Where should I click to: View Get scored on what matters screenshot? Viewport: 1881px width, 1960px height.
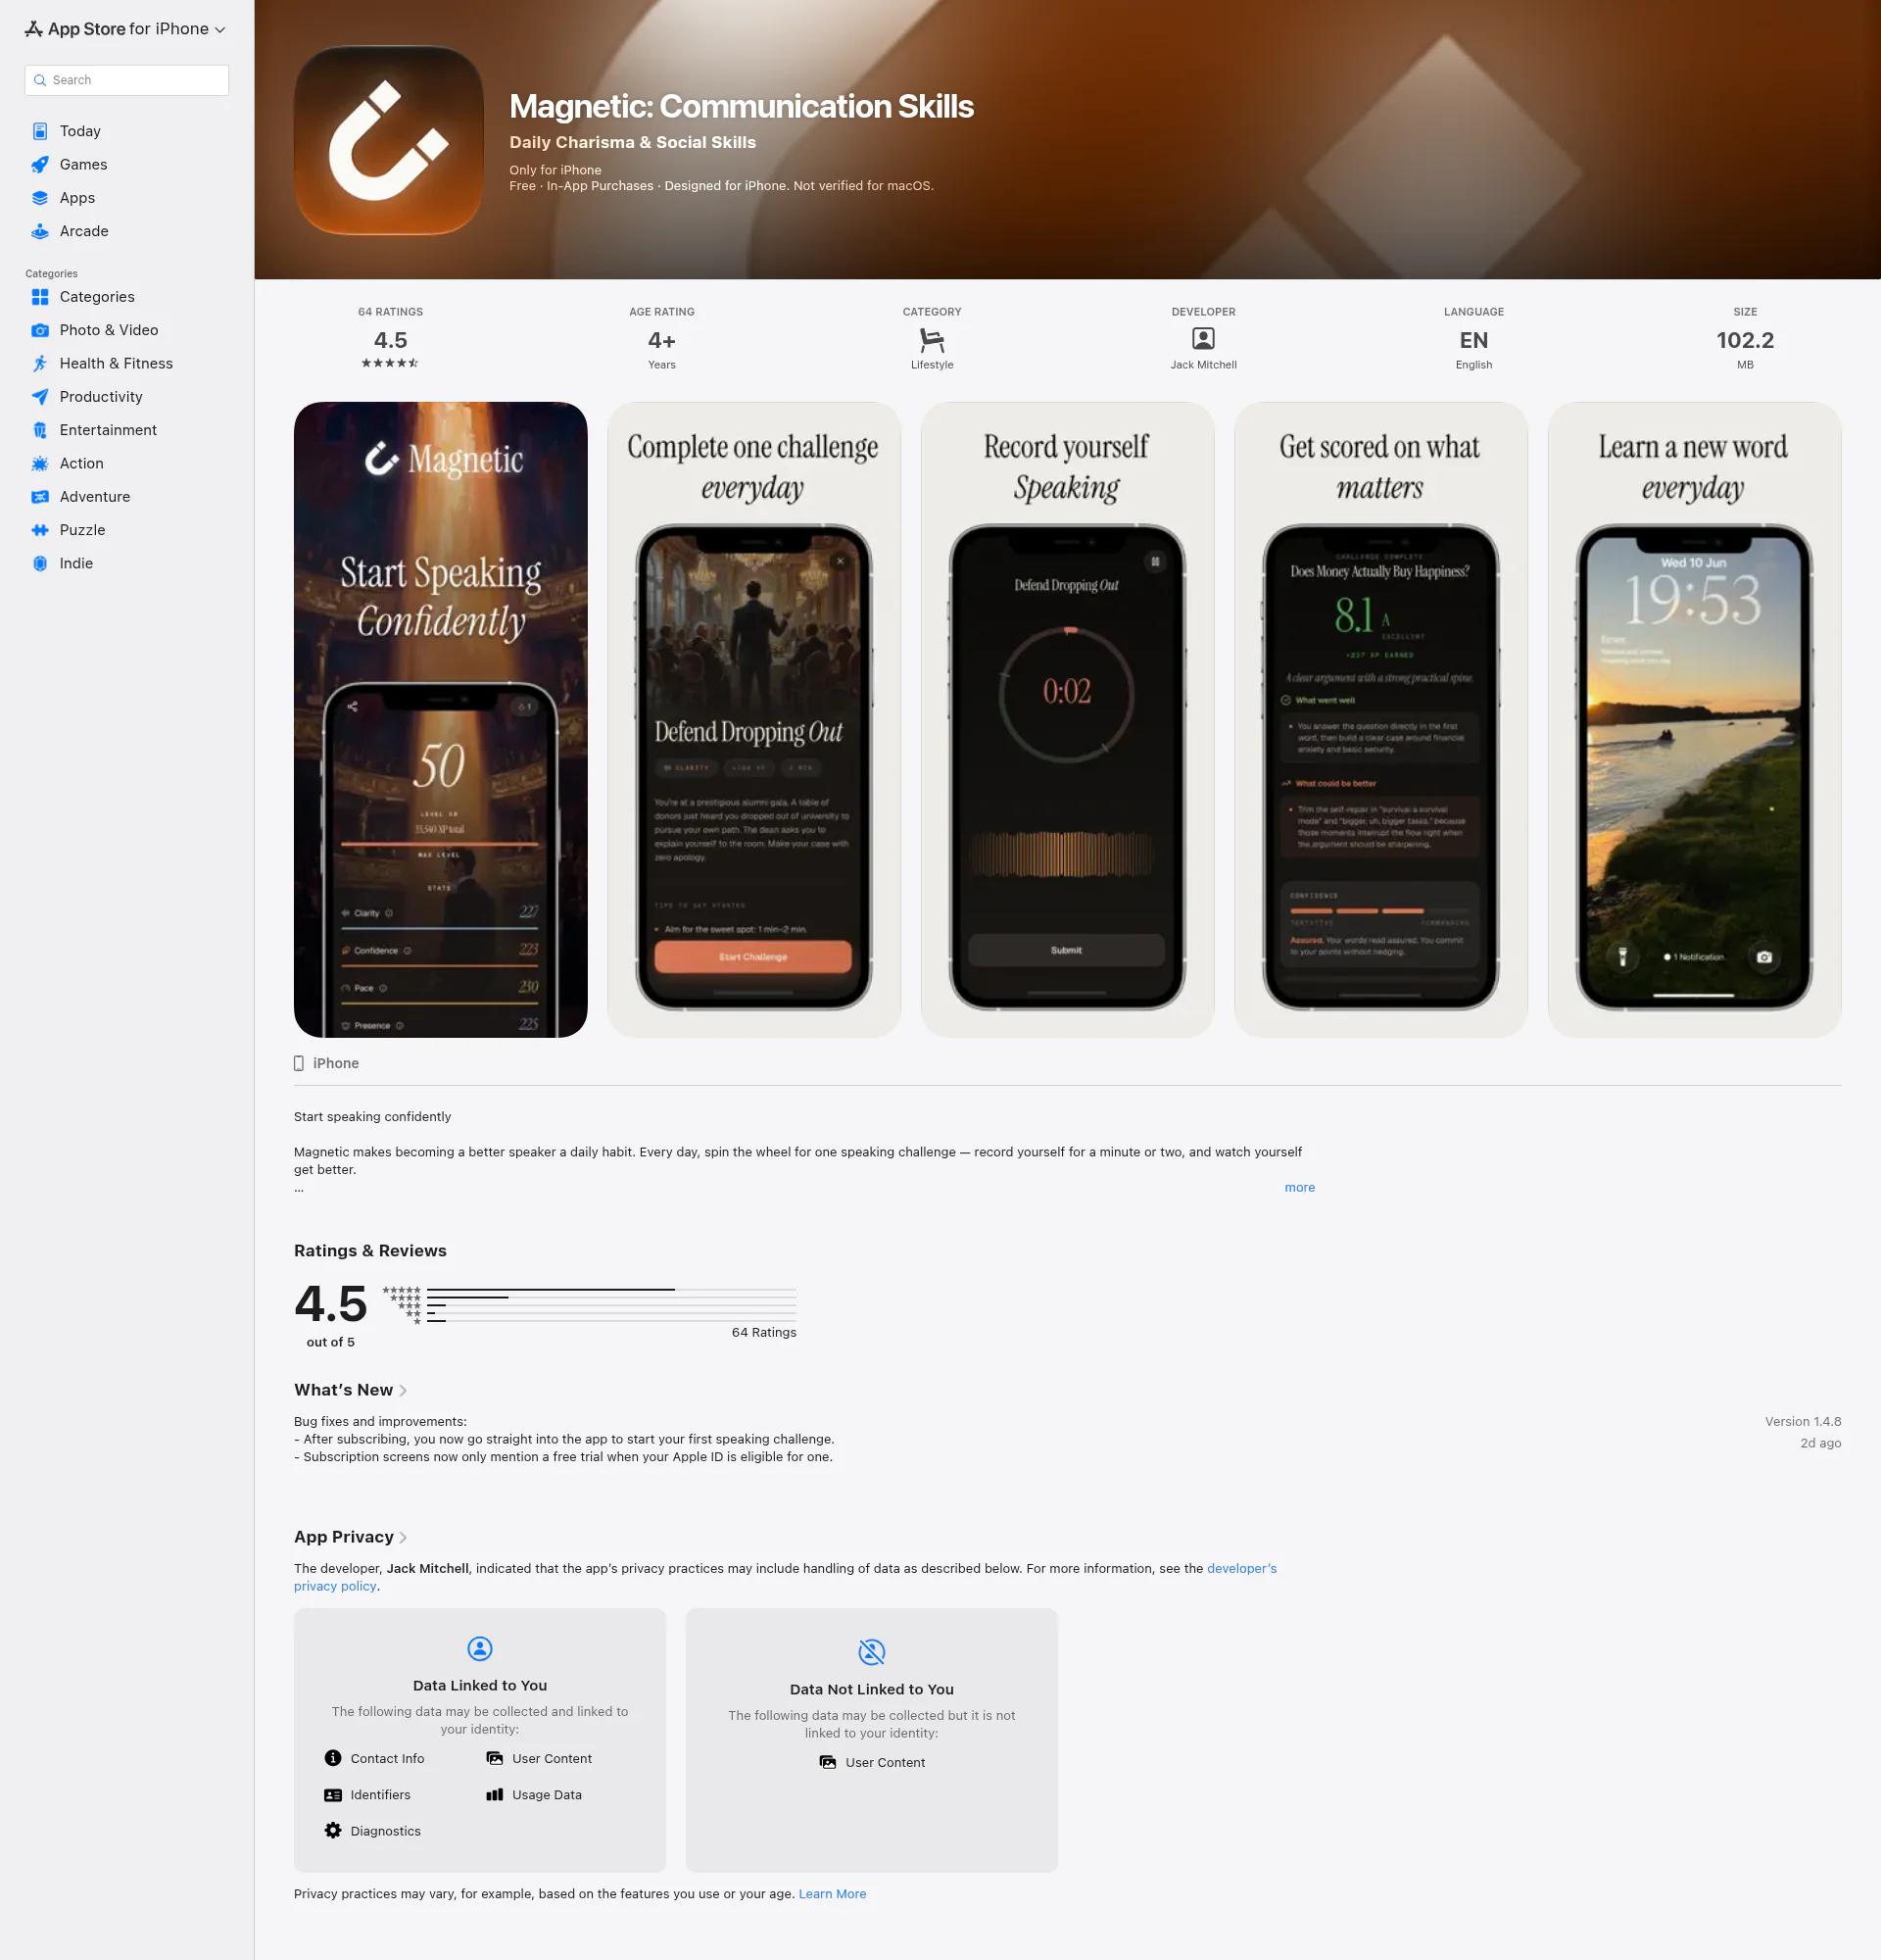coord(1380,720)
